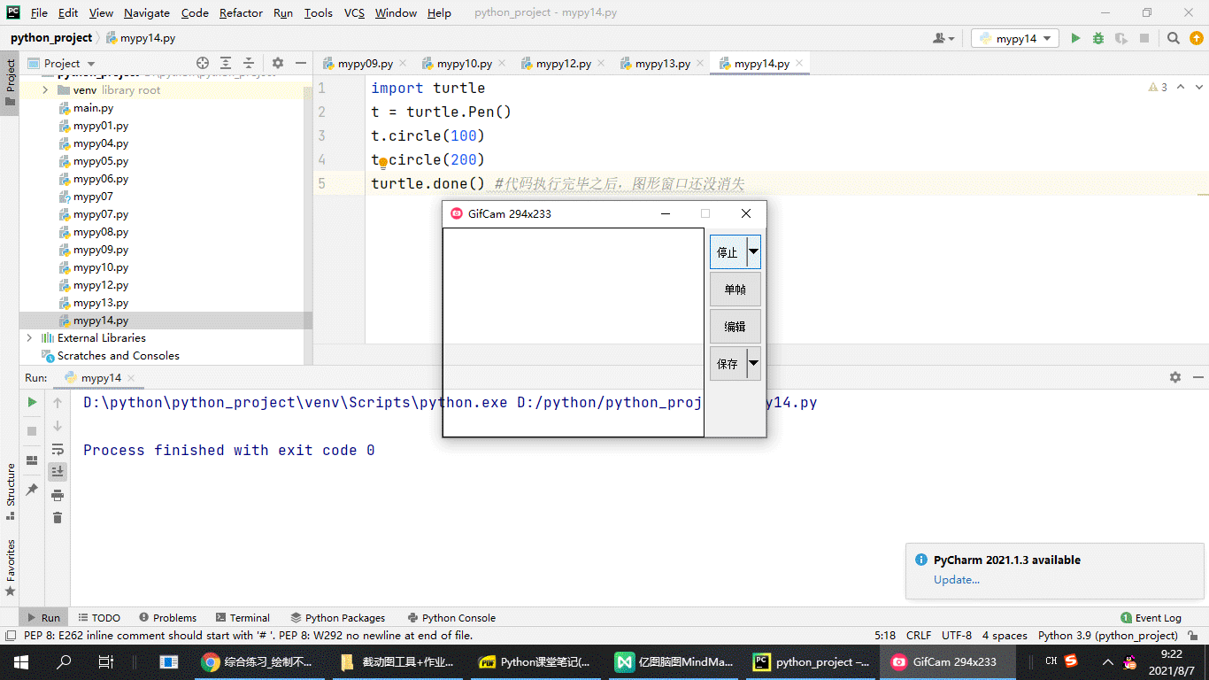1209x680 pixels.
Task: Click the locate-file target icon in Project panel
Action: point(203,63)
